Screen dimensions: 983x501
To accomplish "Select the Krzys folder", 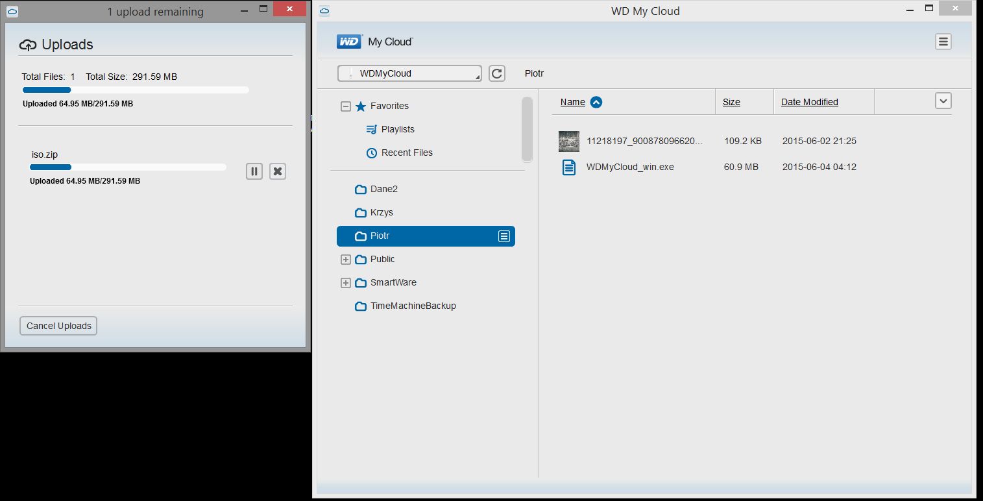I will (382, 212).
